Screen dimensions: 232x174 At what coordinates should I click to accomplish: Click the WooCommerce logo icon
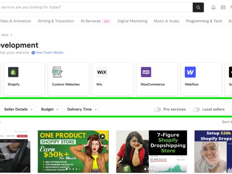146,72
